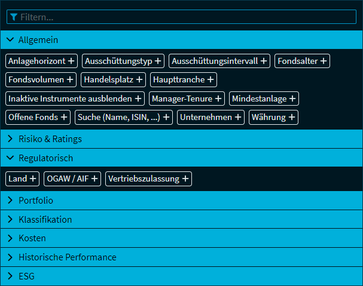Collapse the Regulatorisch section chevron
The width and height of the screenshot is (363, 286).
click(10, 158)
